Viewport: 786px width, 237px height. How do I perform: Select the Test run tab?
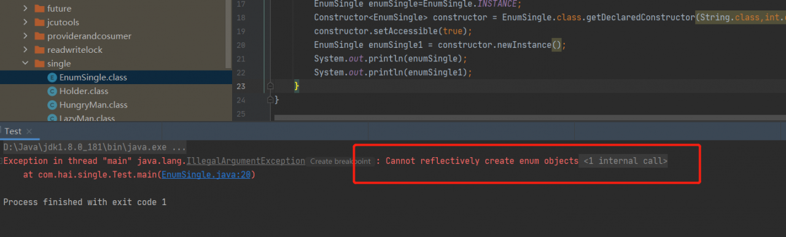[x=13, y=131]
